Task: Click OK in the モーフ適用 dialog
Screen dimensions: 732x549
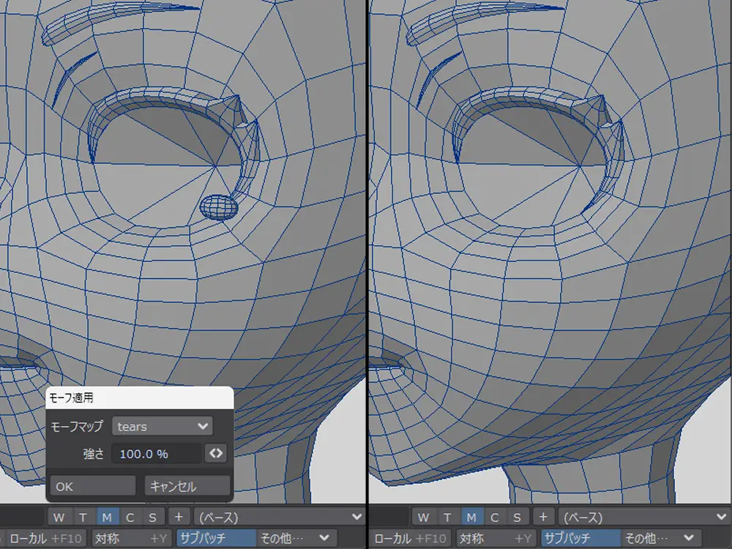Action: (92, 486)
